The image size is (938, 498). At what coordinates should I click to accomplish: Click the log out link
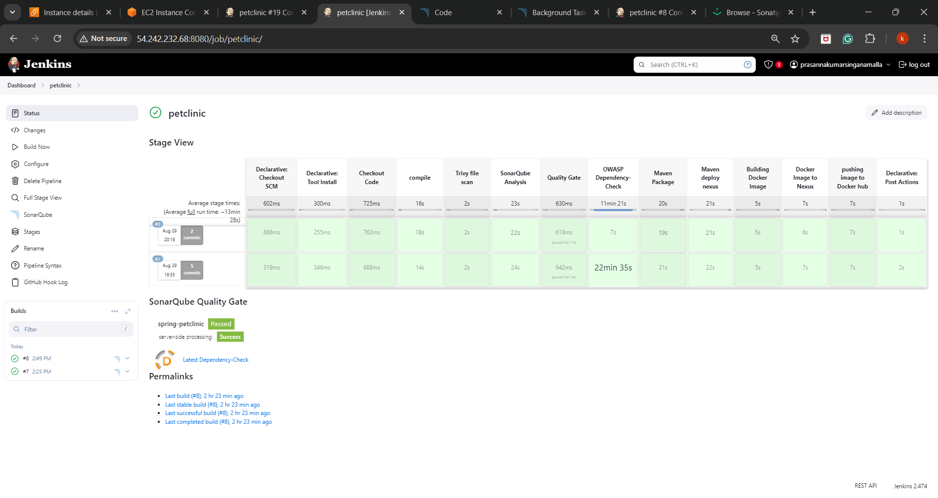914,64
